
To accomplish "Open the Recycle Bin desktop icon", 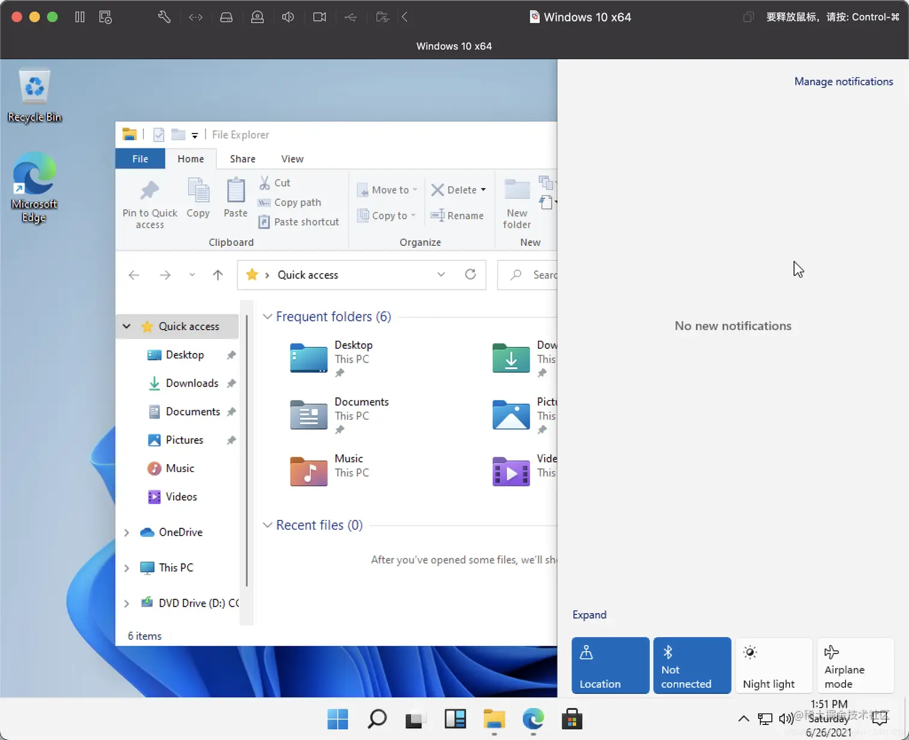I will click(x=34, y=96).
